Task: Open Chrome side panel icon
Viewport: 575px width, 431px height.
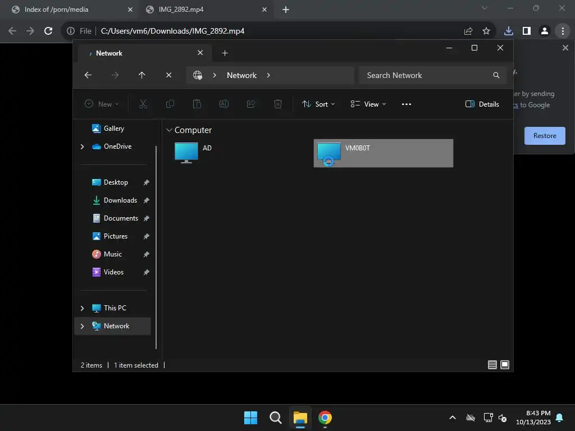Action: (x=527, y=31)
